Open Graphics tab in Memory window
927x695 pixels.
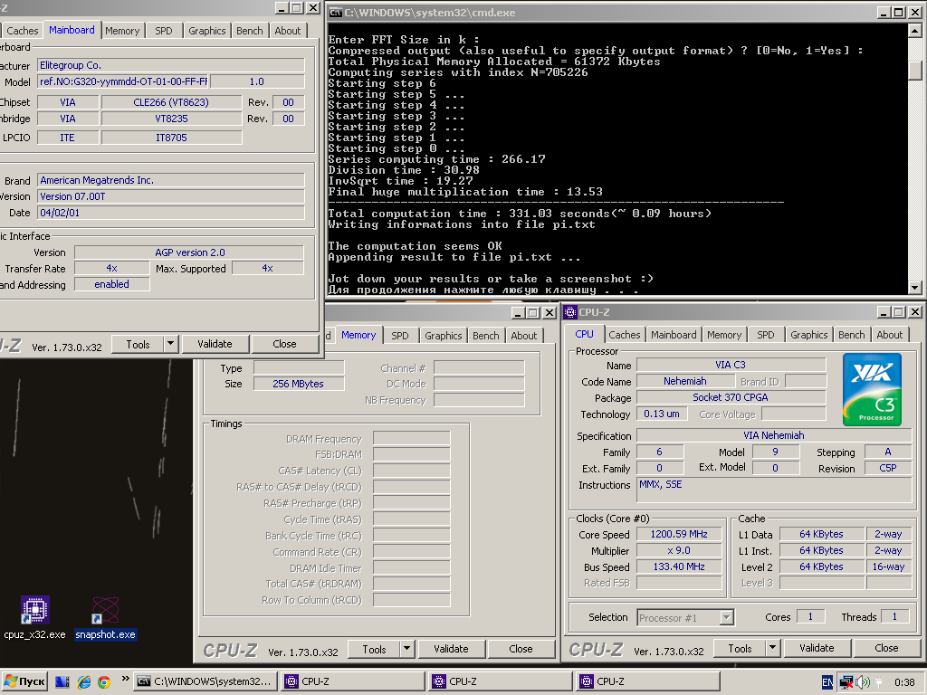[443, 336]
